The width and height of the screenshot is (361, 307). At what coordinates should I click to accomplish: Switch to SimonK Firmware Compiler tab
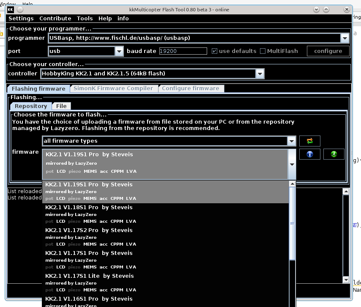113,89
